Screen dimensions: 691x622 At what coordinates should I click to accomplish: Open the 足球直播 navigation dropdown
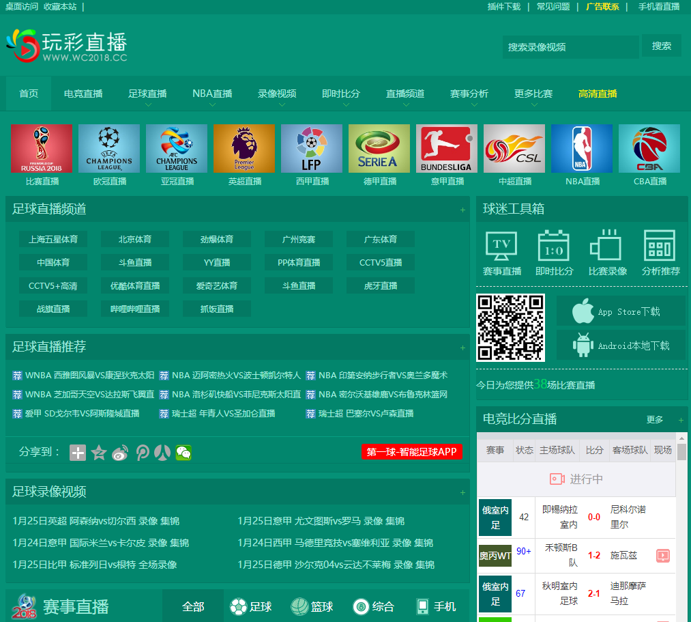click(x=147, y=94)
